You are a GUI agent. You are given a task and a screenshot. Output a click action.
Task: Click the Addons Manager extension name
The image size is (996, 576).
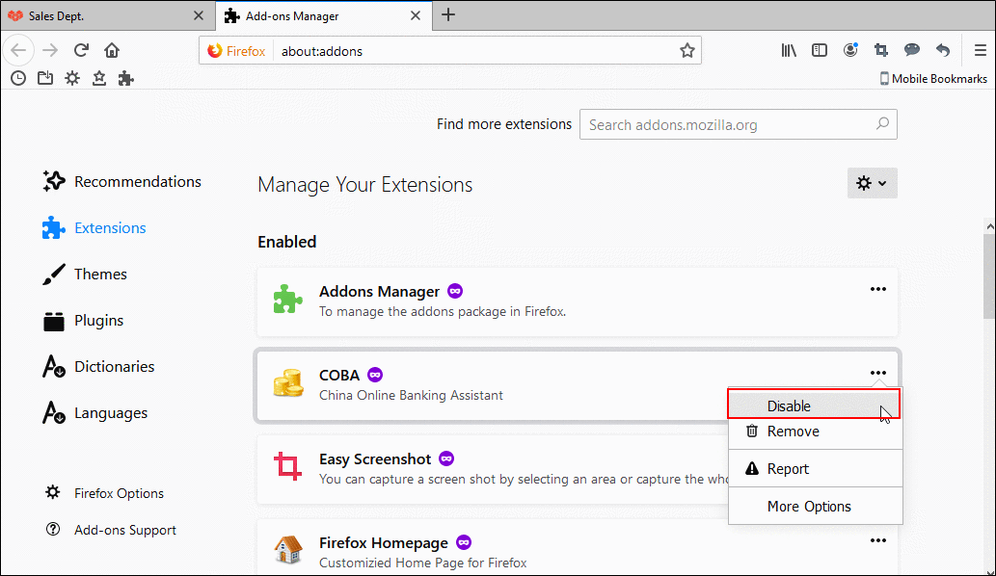(379, 291)
